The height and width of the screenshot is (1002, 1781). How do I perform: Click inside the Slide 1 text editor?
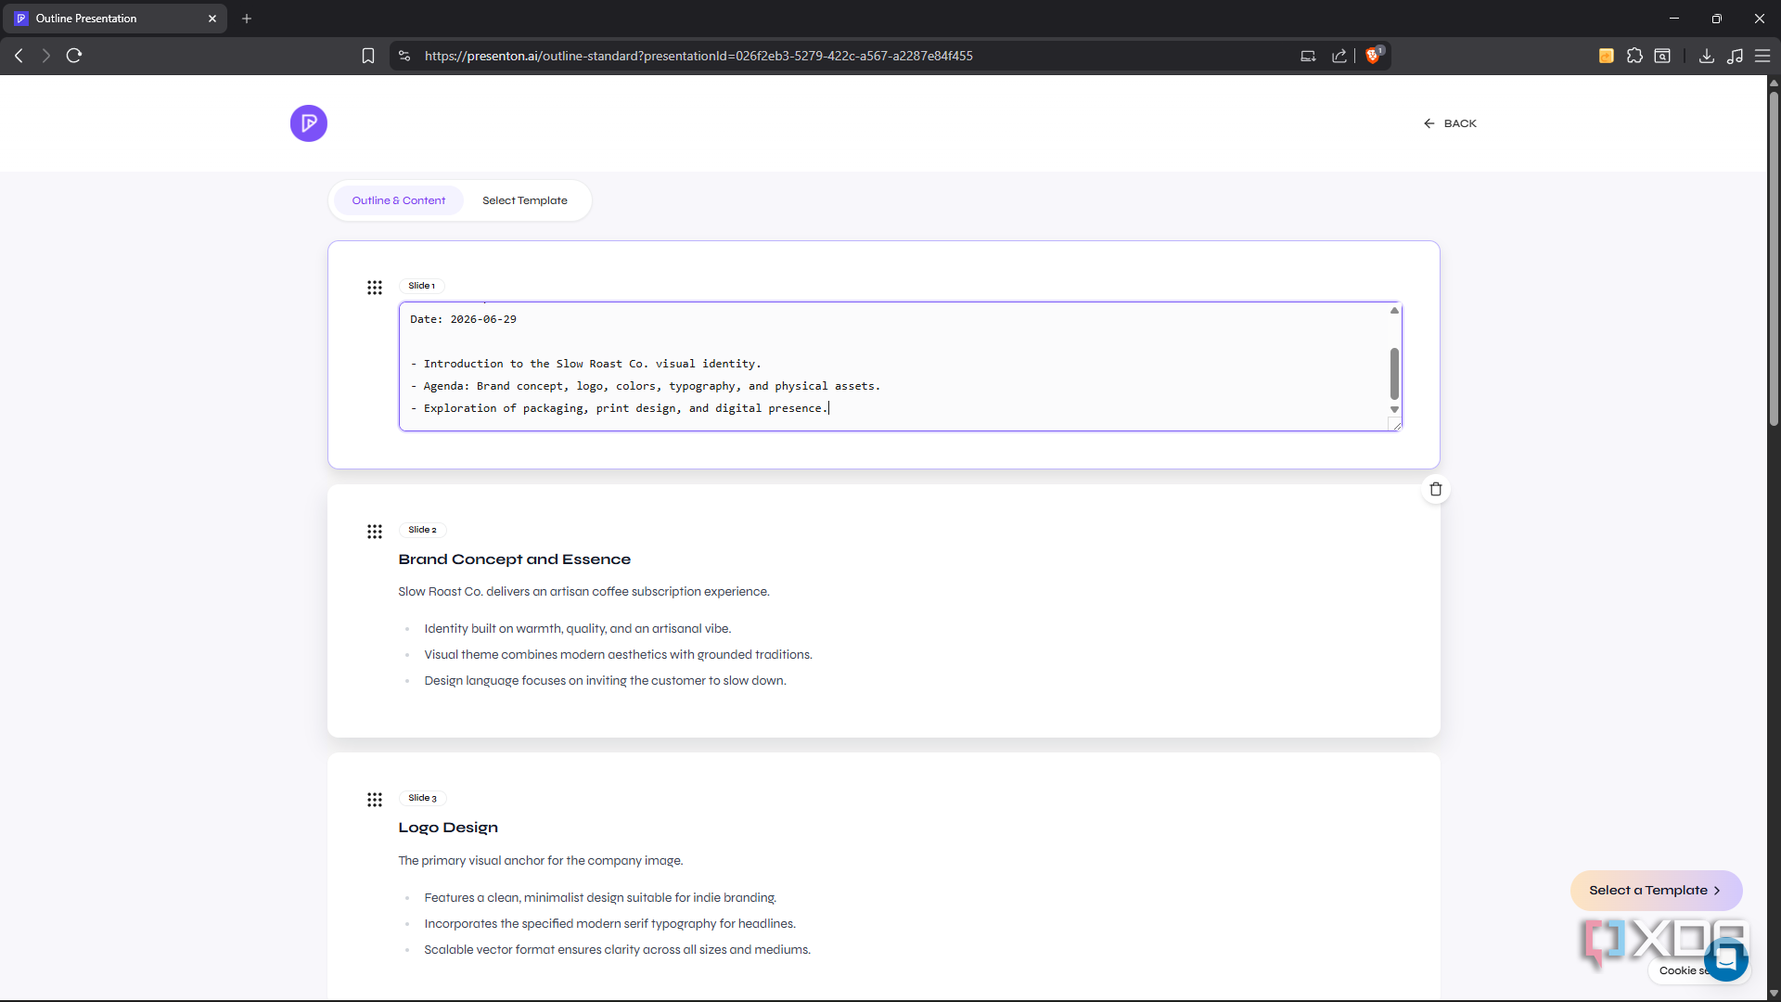[894, 366]
